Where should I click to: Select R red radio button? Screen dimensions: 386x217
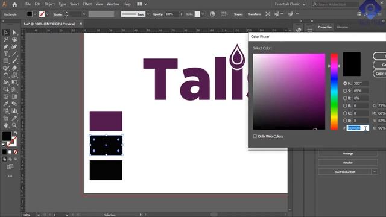click(345, 105)
